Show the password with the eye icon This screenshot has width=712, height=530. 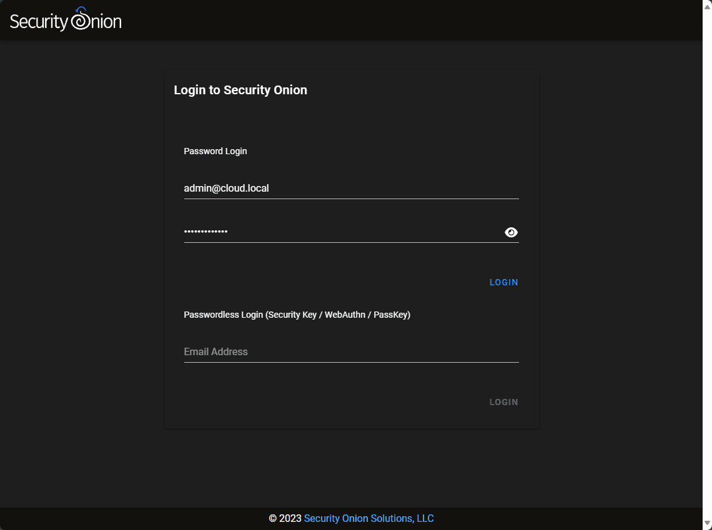[511, 233]
